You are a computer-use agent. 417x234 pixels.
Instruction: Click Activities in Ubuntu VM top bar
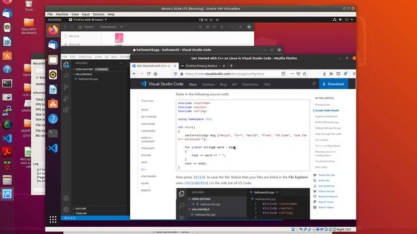(55, 19)
